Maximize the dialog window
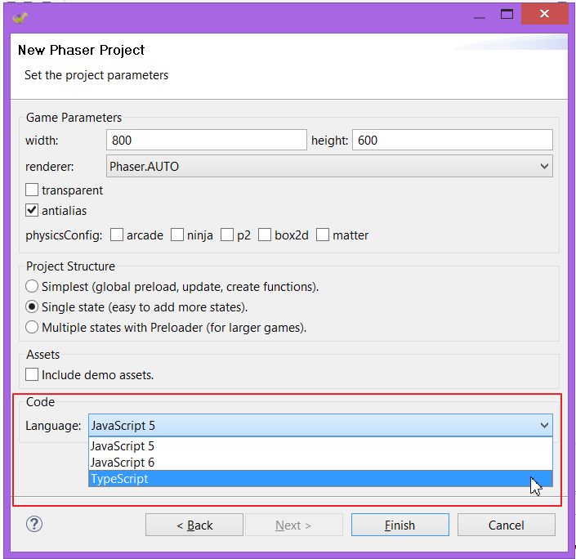Screen dimensions: 576x559 click(507, 15)
